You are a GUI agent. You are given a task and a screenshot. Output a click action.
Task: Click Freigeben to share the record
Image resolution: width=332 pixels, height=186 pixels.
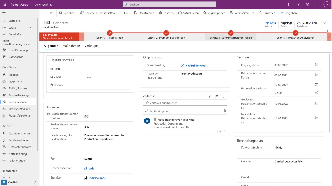(x=288, y=13)
